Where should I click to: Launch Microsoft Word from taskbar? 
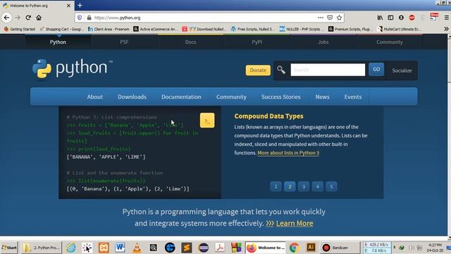pos(120,248)
